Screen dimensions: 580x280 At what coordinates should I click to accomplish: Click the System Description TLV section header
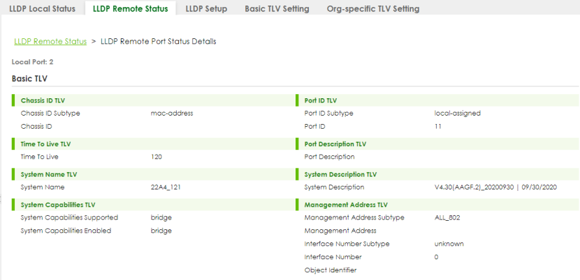pyautogui.click(x=340, y=174)
